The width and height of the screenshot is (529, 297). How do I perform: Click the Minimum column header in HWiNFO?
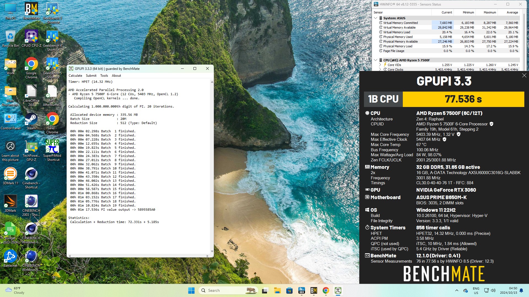465,12
